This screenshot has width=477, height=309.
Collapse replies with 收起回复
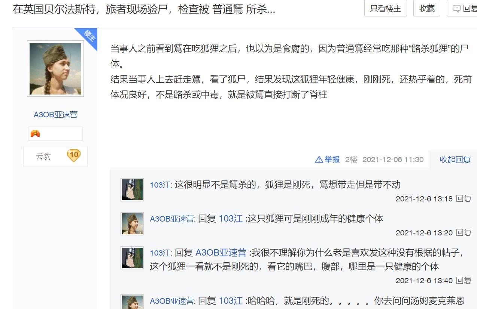[455, 160]
